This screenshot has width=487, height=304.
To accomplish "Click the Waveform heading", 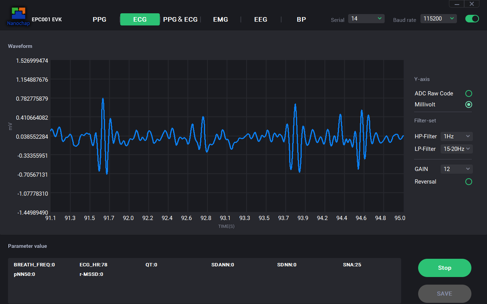I will tap(20, 46).
